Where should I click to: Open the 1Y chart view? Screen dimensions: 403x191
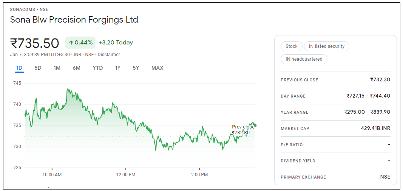click(118, 68)
